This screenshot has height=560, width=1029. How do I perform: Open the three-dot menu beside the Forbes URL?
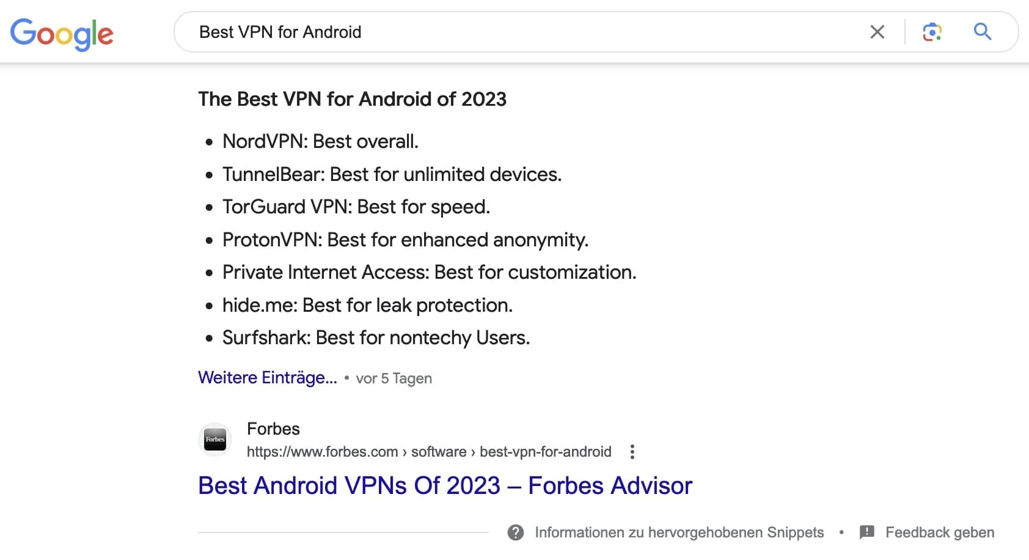coord(632,452)
